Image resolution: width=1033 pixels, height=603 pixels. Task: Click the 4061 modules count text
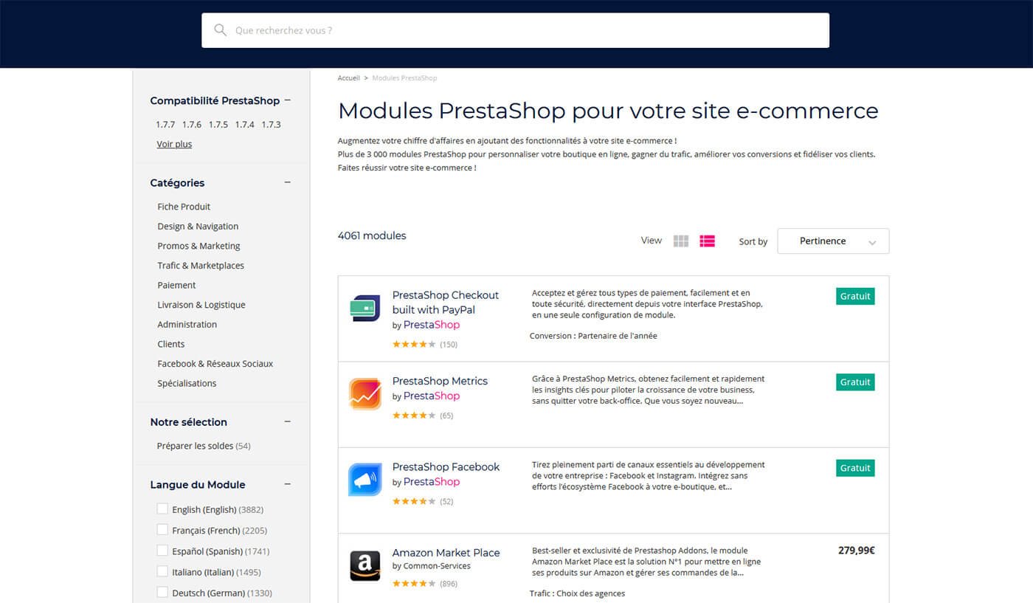point(372,236)
